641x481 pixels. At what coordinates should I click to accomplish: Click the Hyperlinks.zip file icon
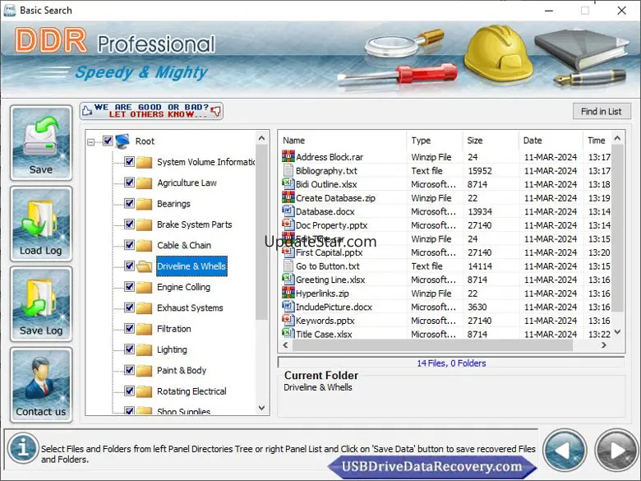[288, 293]
